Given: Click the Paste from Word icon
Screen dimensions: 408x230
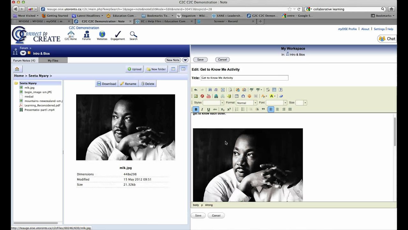Looking at the screenshot, I should [x=244, y=90].
